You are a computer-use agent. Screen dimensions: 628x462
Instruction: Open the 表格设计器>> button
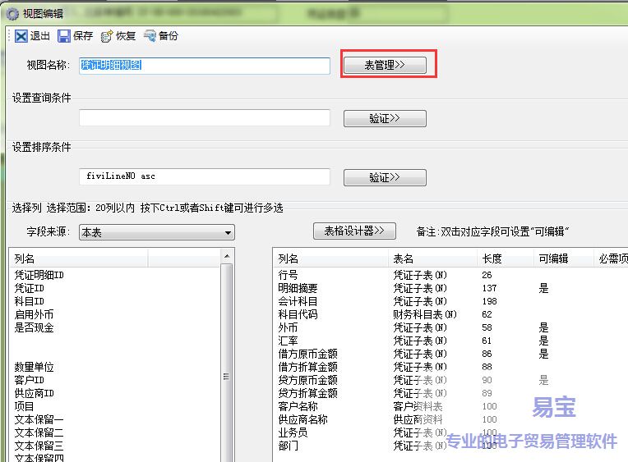point(354,231)
